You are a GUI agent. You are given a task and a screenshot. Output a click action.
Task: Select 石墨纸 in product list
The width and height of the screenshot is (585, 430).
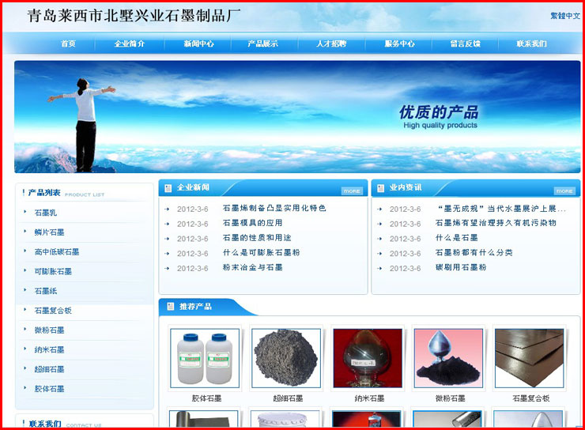(x=46, y=291)
